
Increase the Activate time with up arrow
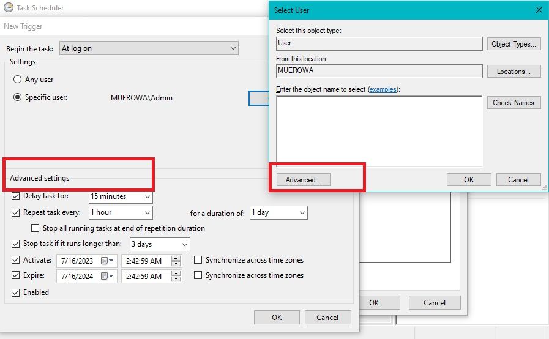pyautogui.click(x=176, y=258)
